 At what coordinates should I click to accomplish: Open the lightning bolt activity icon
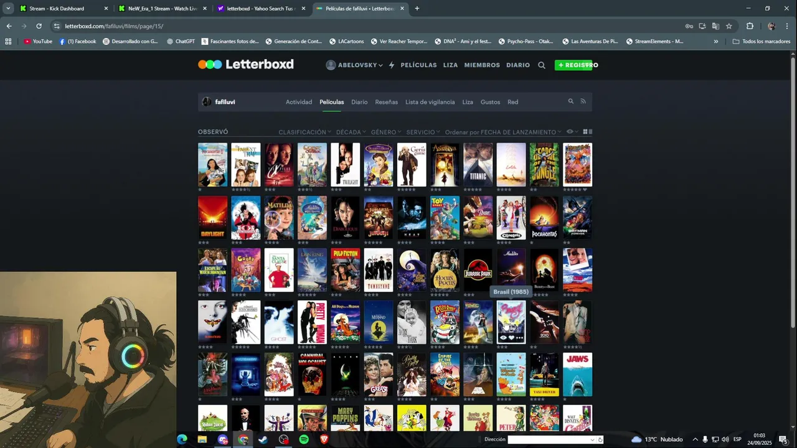point(392,65)
